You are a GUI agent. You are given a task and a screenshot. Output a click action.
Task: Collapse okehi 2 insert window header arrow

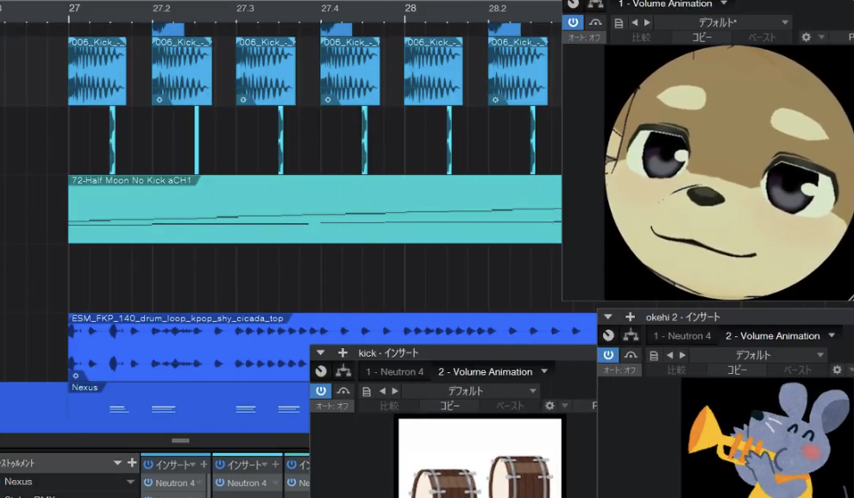(608, 317)
